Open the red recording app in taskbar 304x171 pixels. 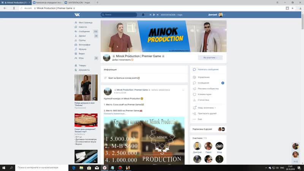120,168
